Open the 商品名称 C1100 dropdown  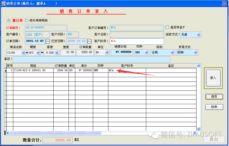24,53
